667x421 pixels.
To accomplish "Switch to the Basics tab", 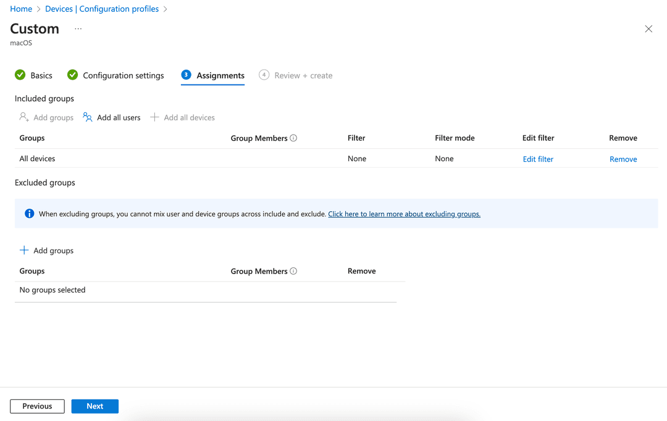I will (x=41, y=75).
